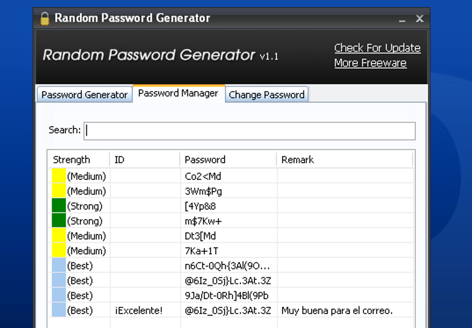Click blue swatch of ¡Excelente! row
This screenshot has width=472, height=328.
tap(59, 310)
